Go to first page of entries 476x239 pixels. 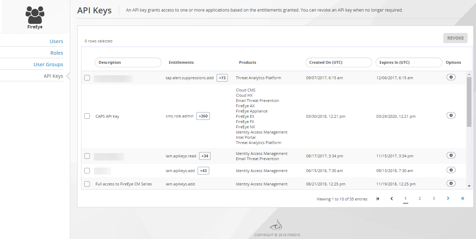[x=378, y=199]
